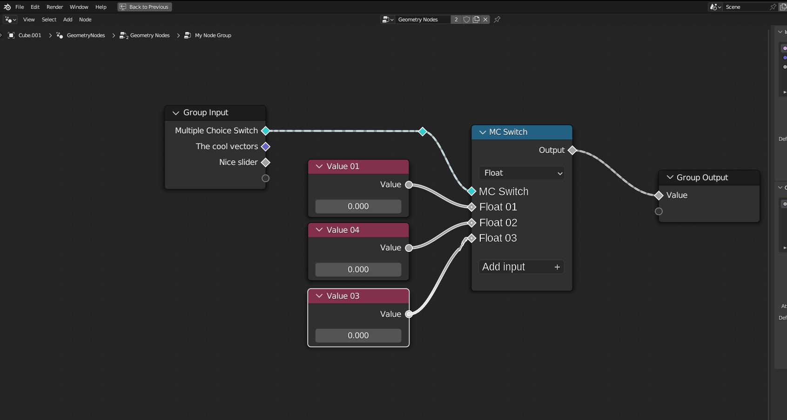
Task: Toggle the node tree pin icon
Action: coord(497,20)
